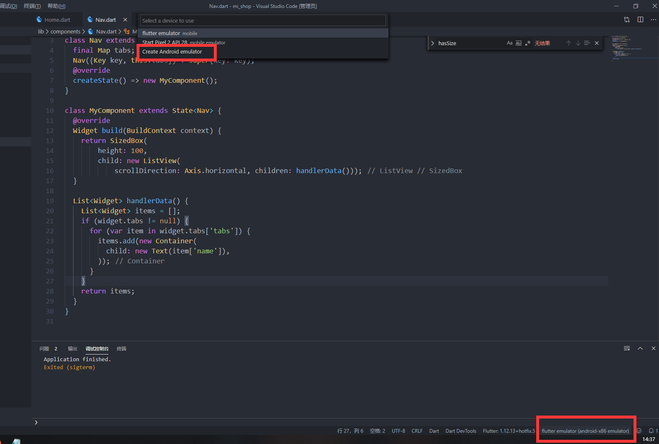
Task: Change language mode via Dart status
Action: pos(434,431)
